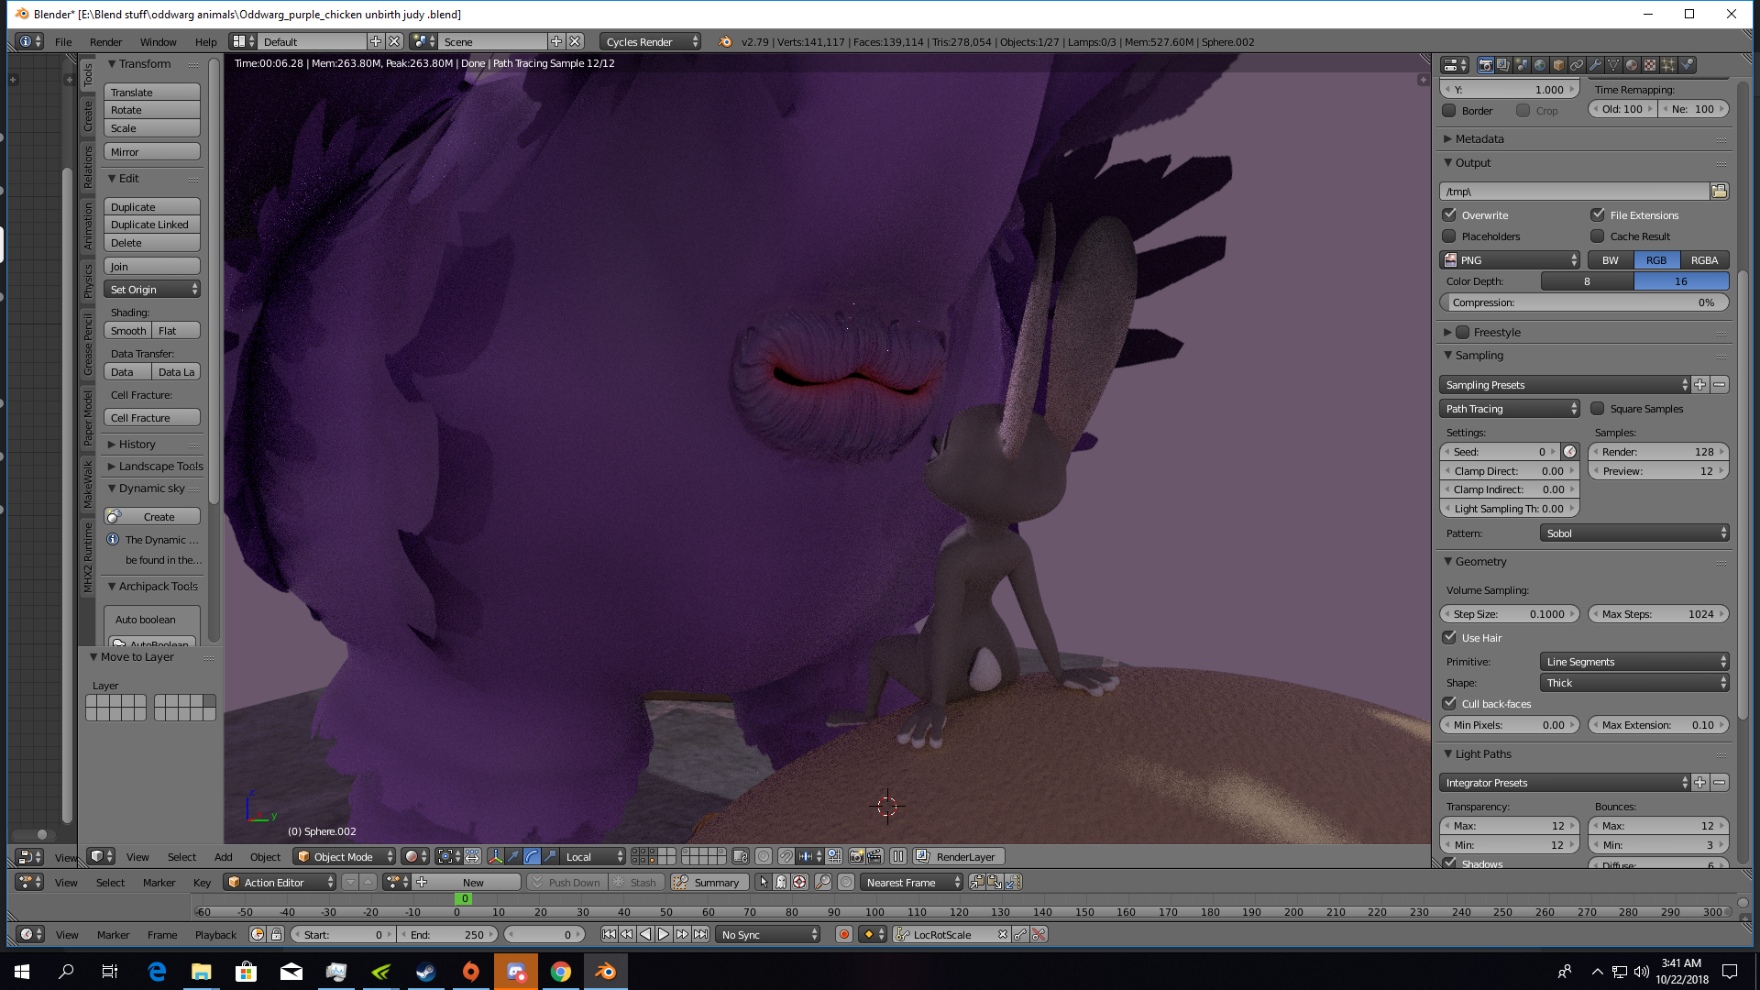The image size is (1760, 990).
Task: Toggle the Square Samples checkbox
Action: click(x=1598, y=409)
